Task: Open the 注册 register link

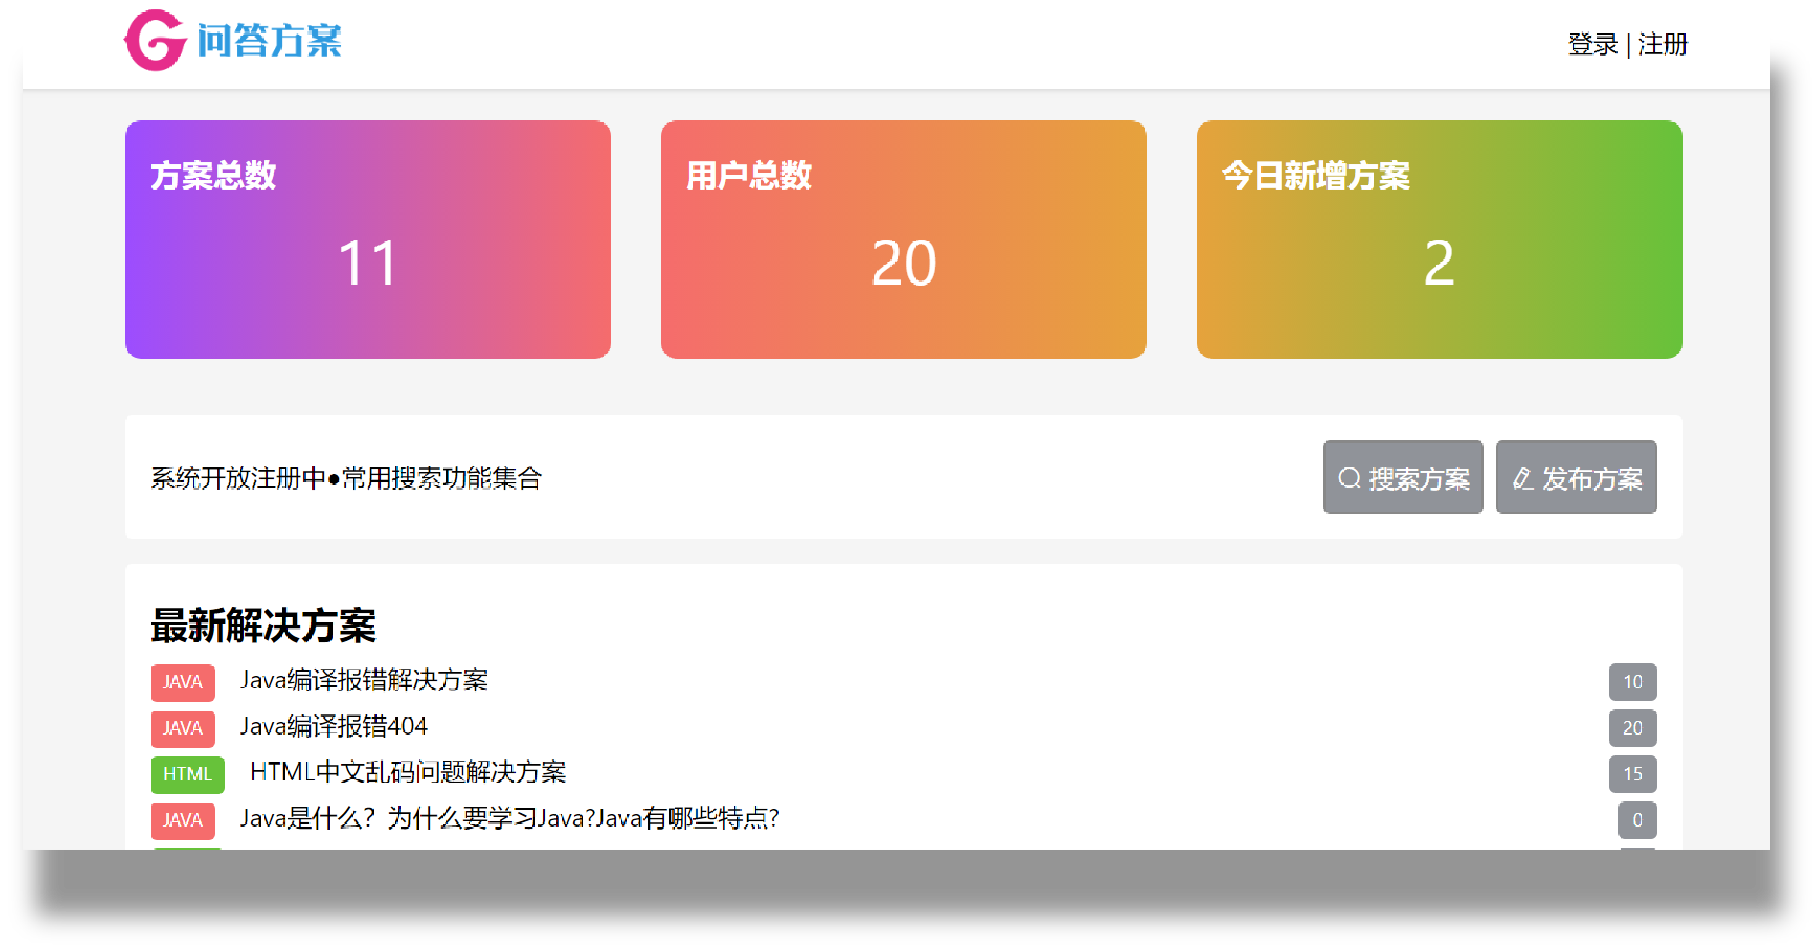Action: 1662,44
